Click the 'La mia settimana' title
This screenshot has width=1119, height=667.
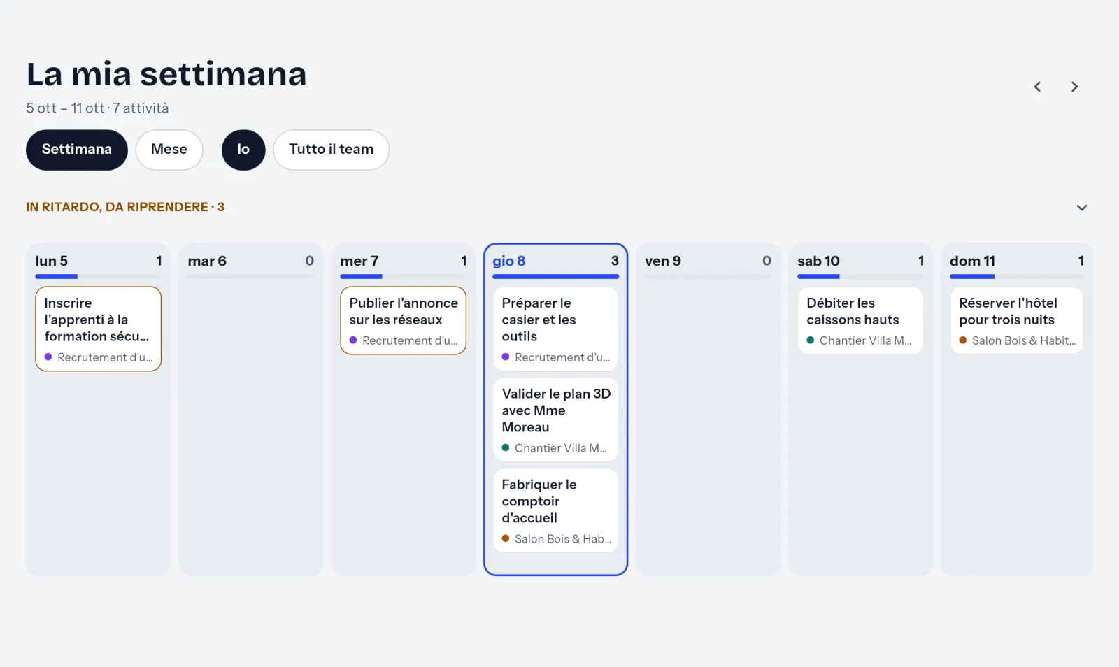coord(166,74)
